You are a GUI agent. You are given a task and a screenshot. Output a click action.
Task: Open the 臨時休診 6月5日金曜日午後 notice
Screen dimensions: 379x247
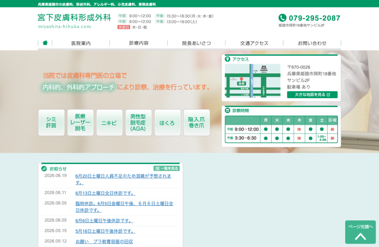pos(124,207)
